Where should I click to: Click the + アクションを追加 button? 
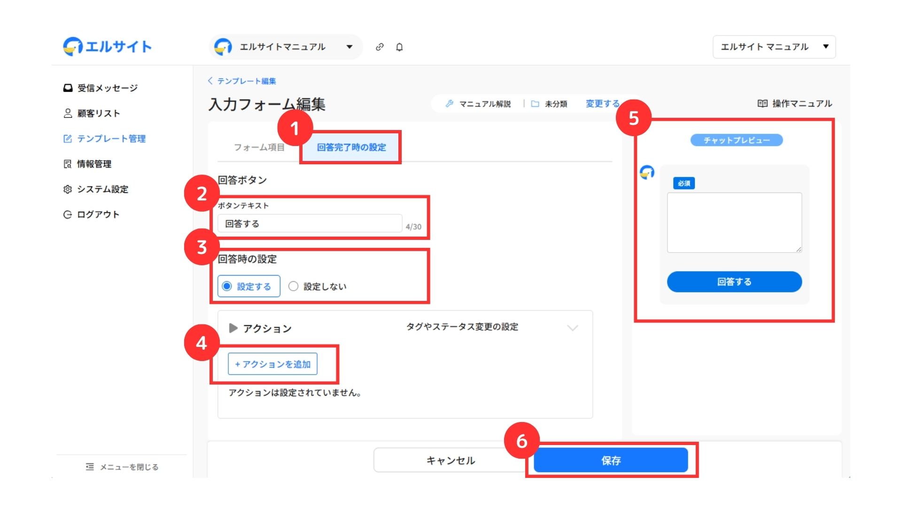click(272, 364)
